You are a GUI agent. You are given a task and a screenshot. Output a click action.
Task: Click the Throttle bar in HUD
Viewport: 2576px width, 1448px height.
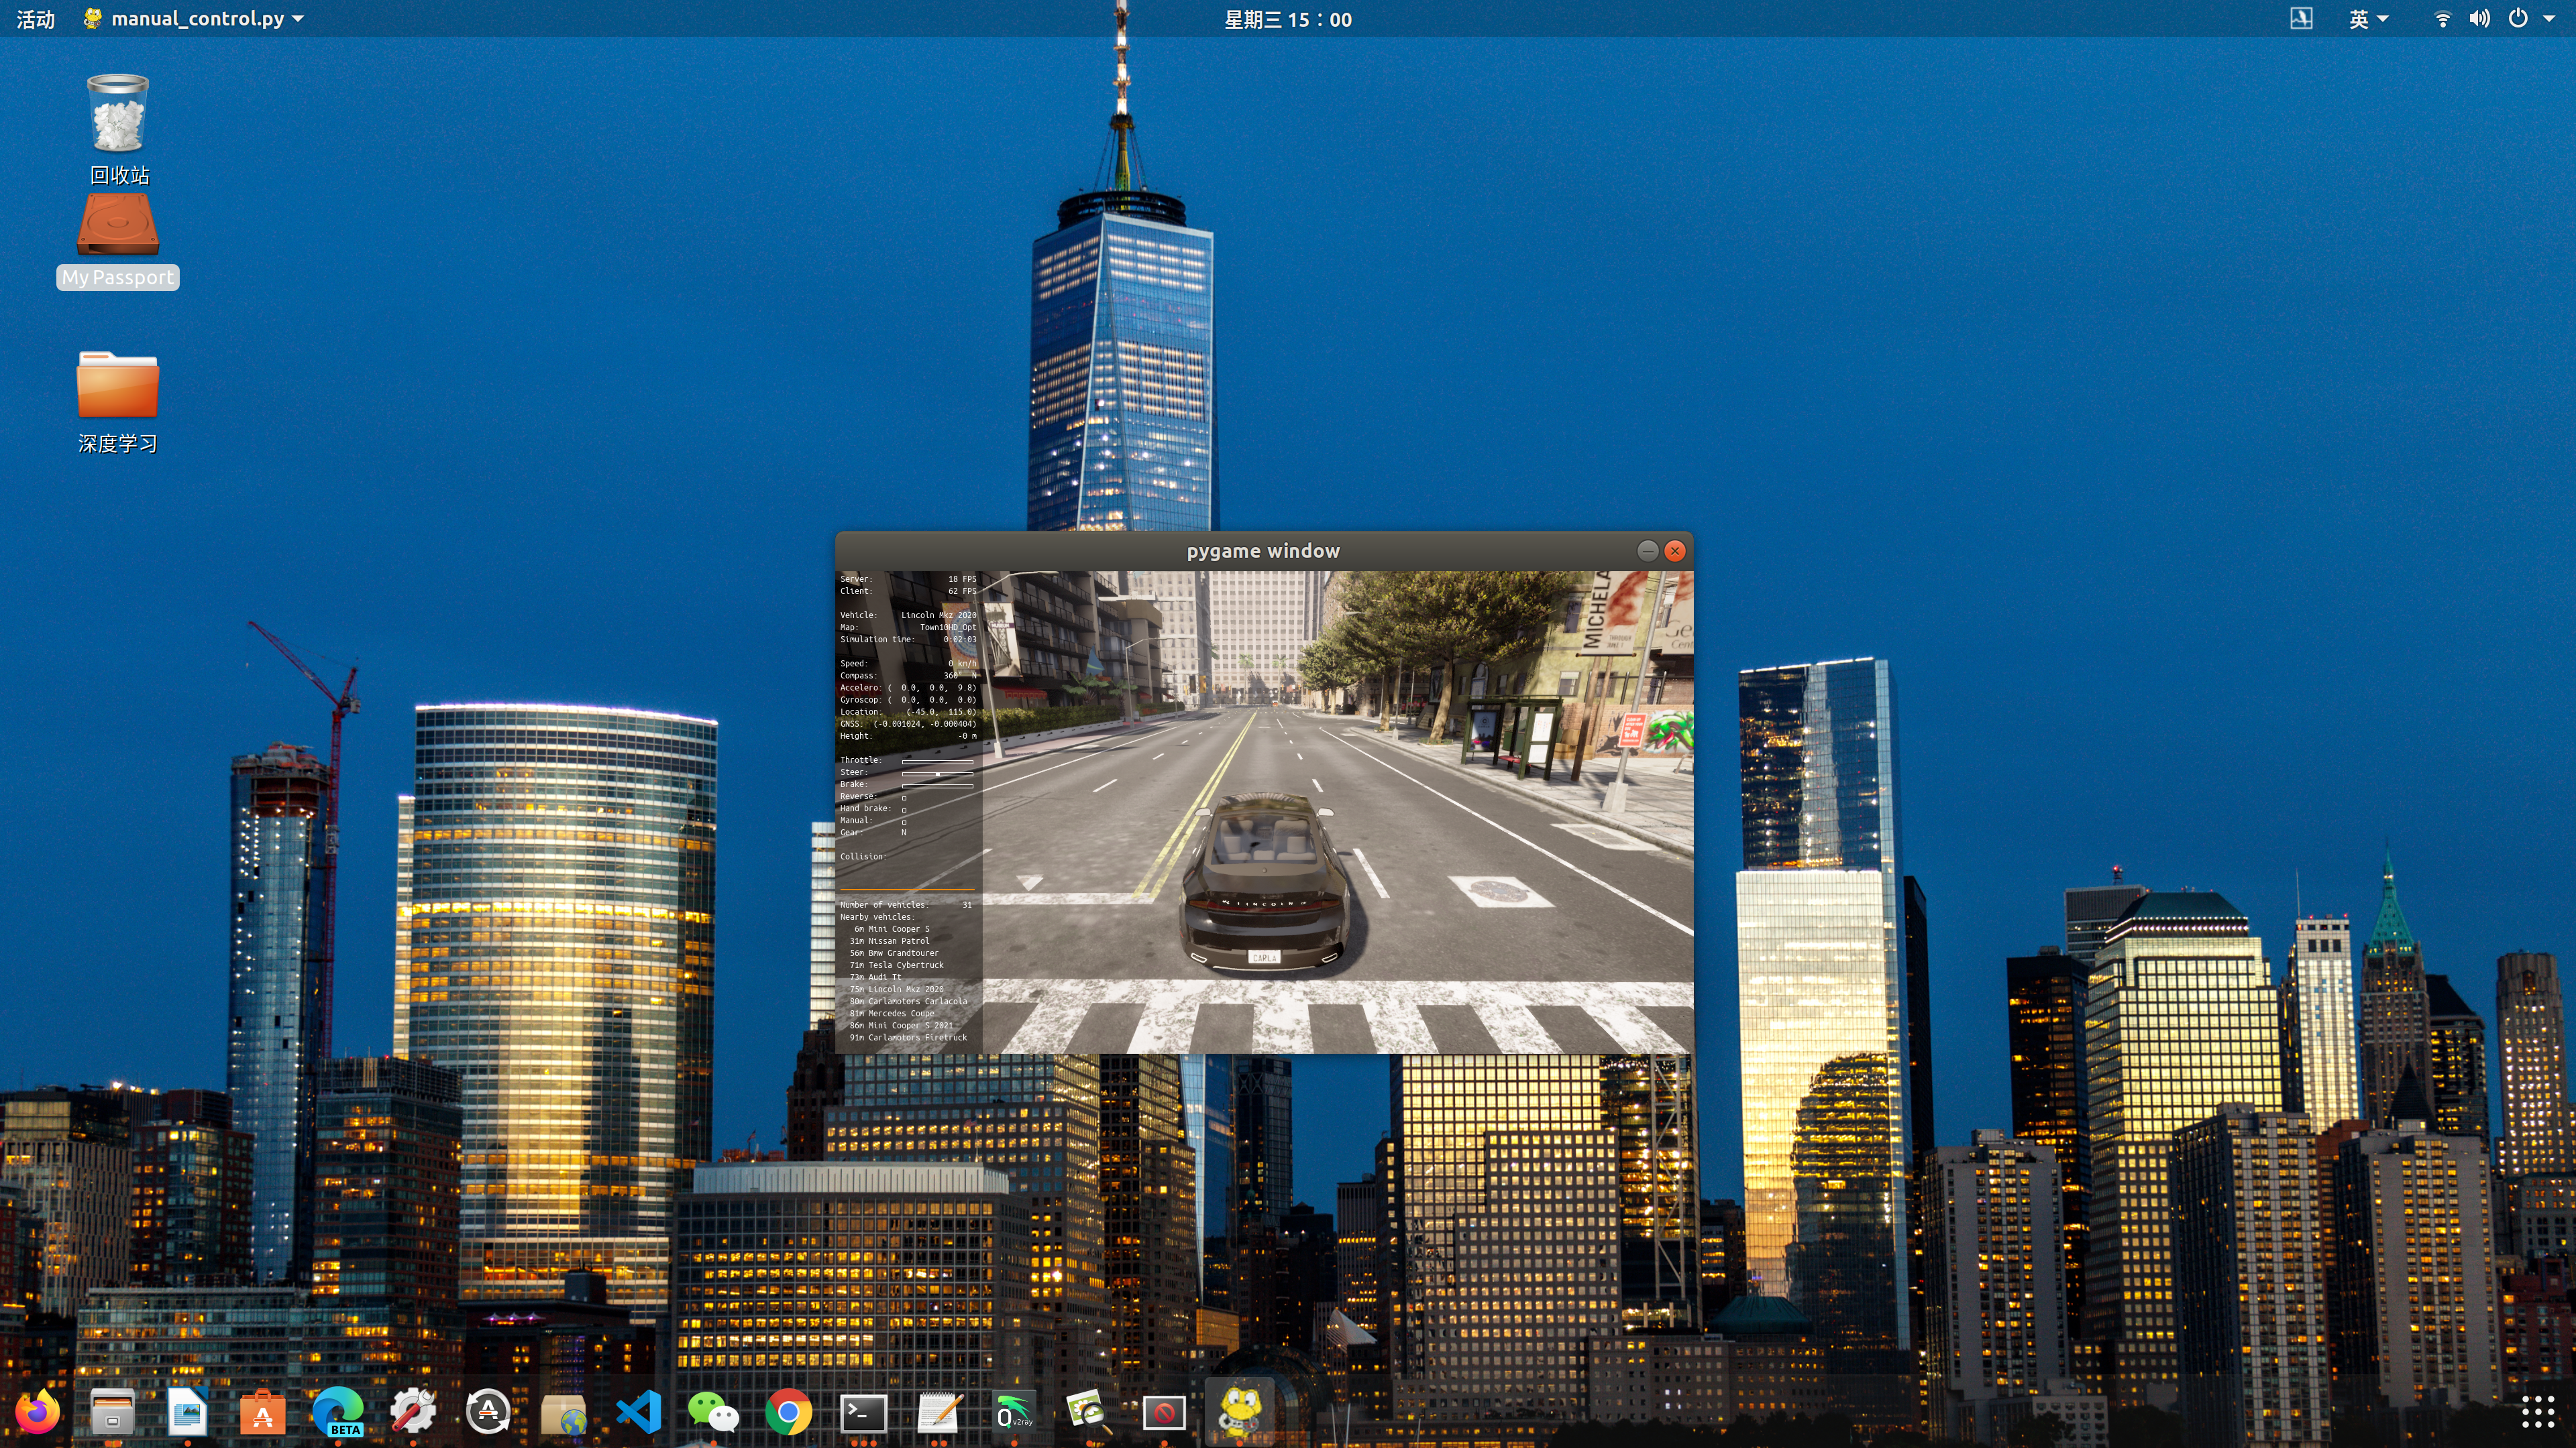pos(937,762)
